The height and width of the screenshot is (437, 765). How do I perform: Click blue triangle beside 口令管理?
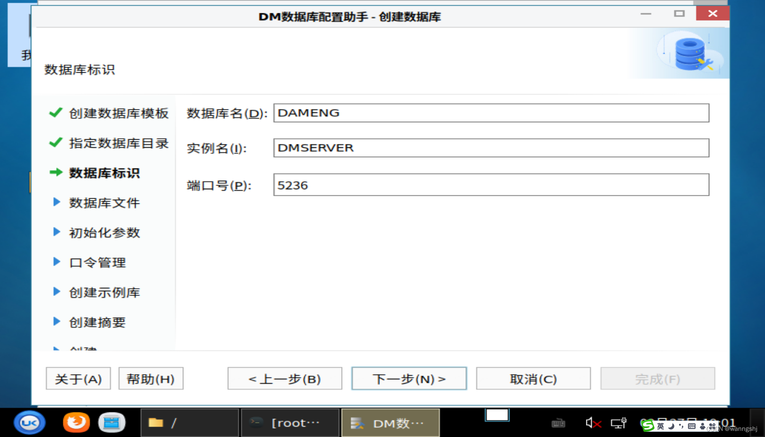point(57,261)
